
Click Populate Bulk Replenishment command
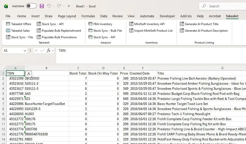[59, 31]
